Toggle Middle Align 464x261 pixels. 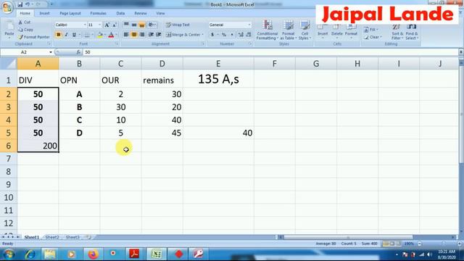coord(134,25)
